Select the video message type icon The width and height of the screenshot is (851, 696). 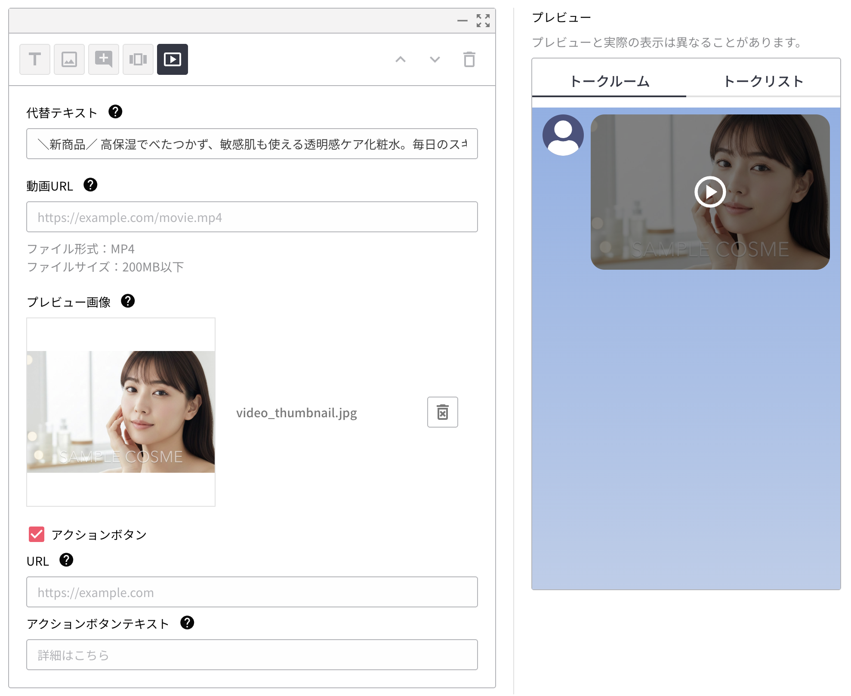[173, 59]
